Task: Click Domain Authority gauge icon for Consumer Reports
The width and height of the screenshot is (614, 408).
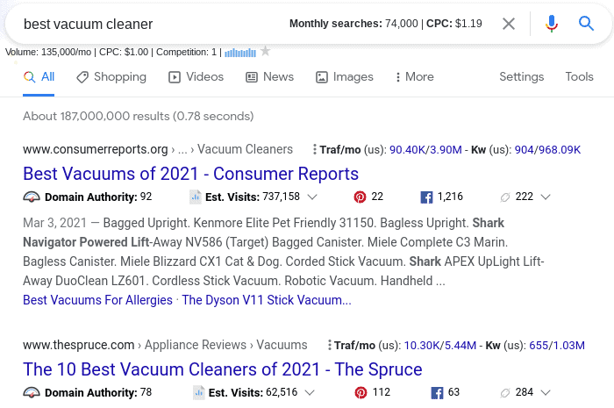Action: tap(32, 197)
